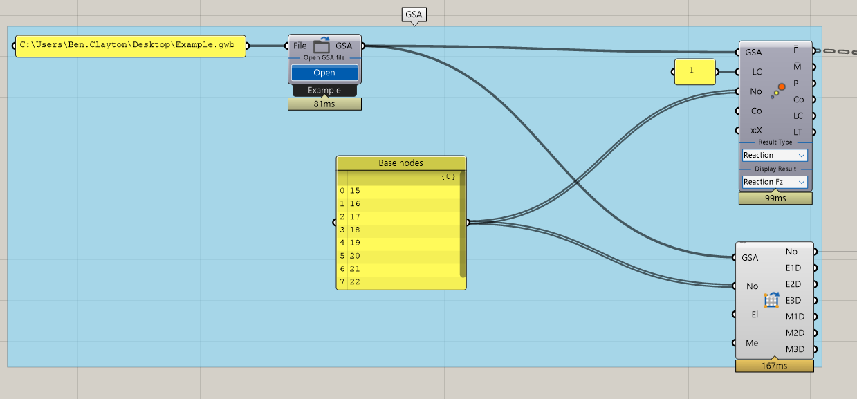Image resolution: width=857 pixels, height=399 pixels.
Task: Click the 81ms profiler label
Action: [x=325, y=104]
